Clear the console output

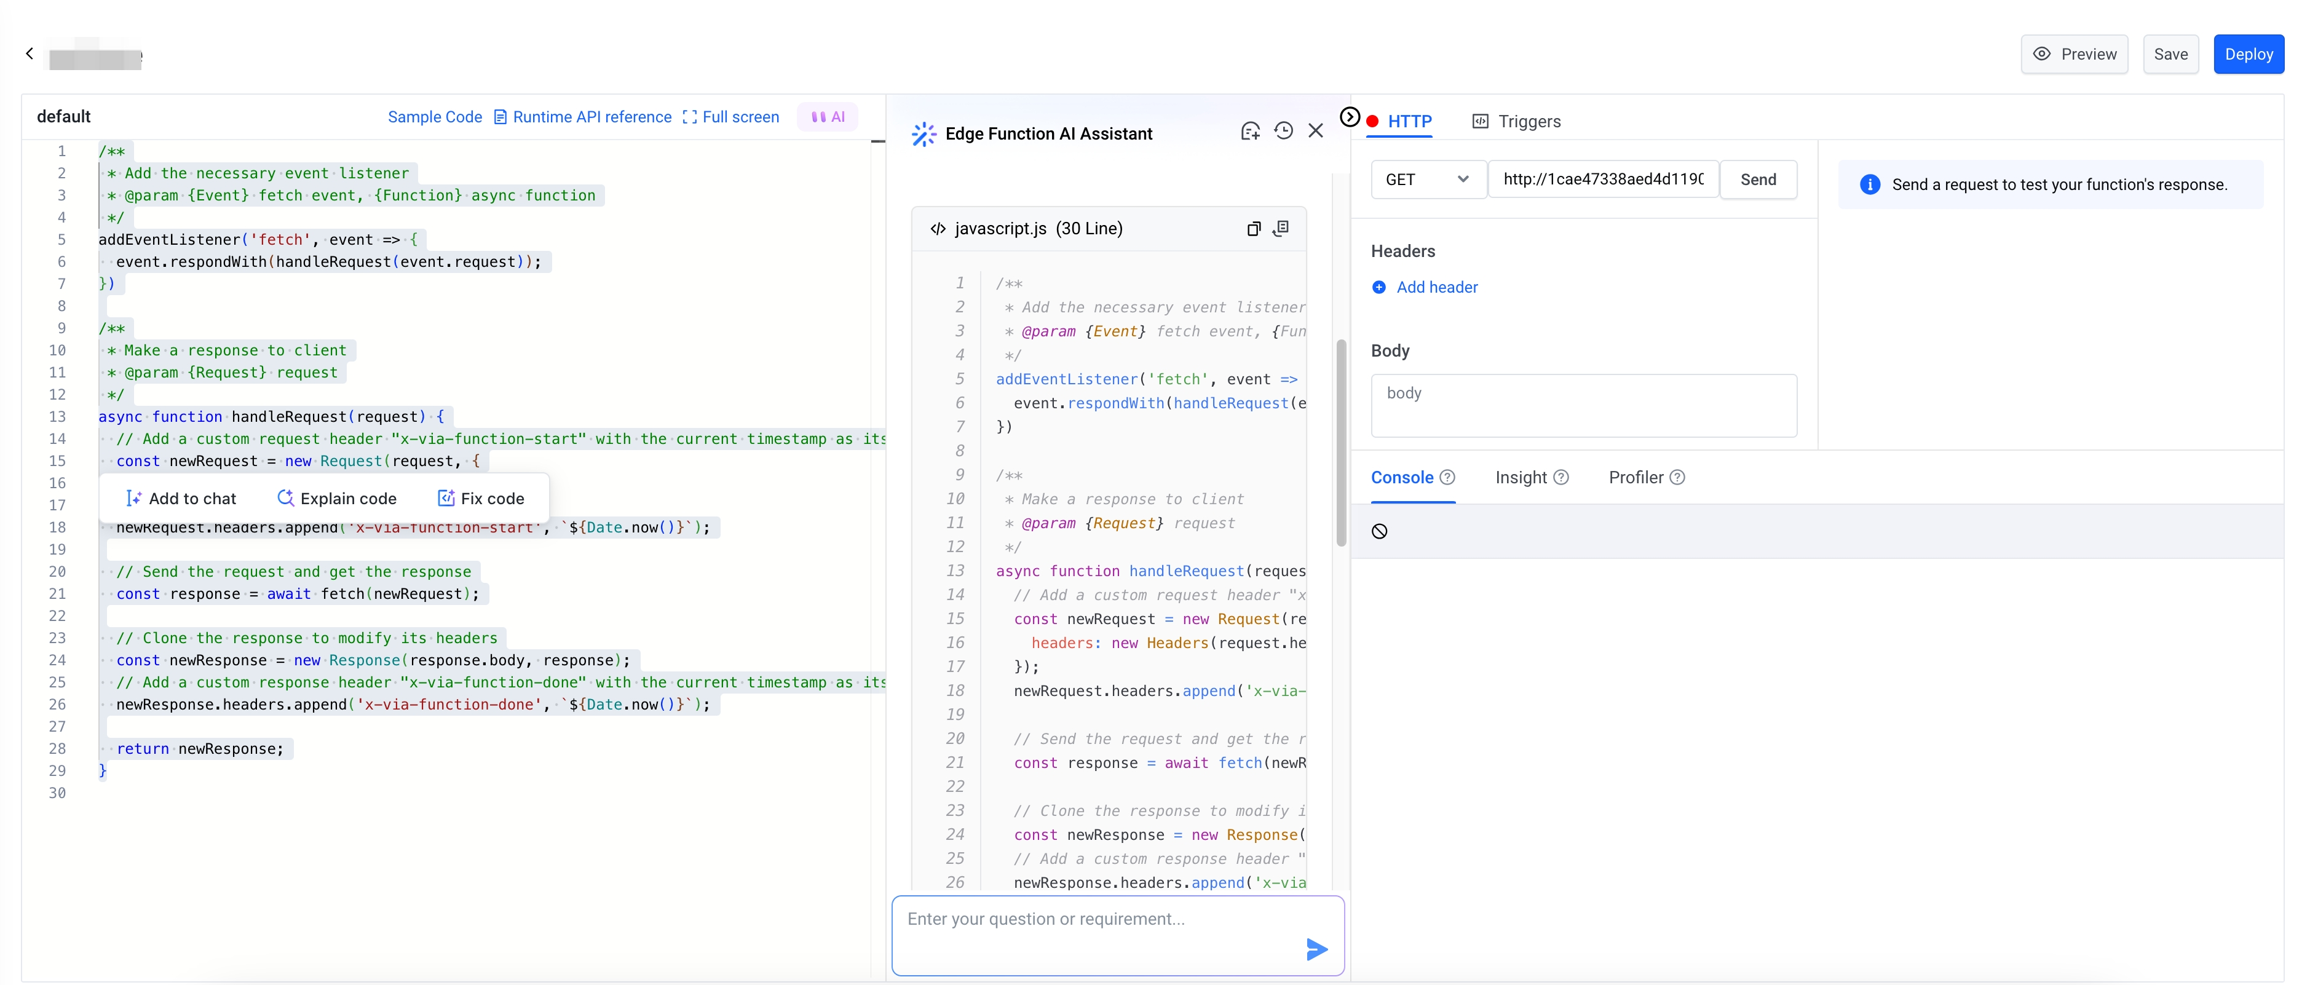(1379, 532)
